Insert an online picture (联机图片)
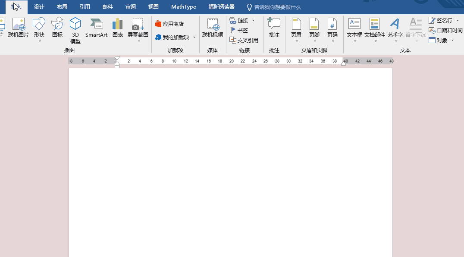The width and height of the screenshot is (464, 257). [x=19, y=28]
